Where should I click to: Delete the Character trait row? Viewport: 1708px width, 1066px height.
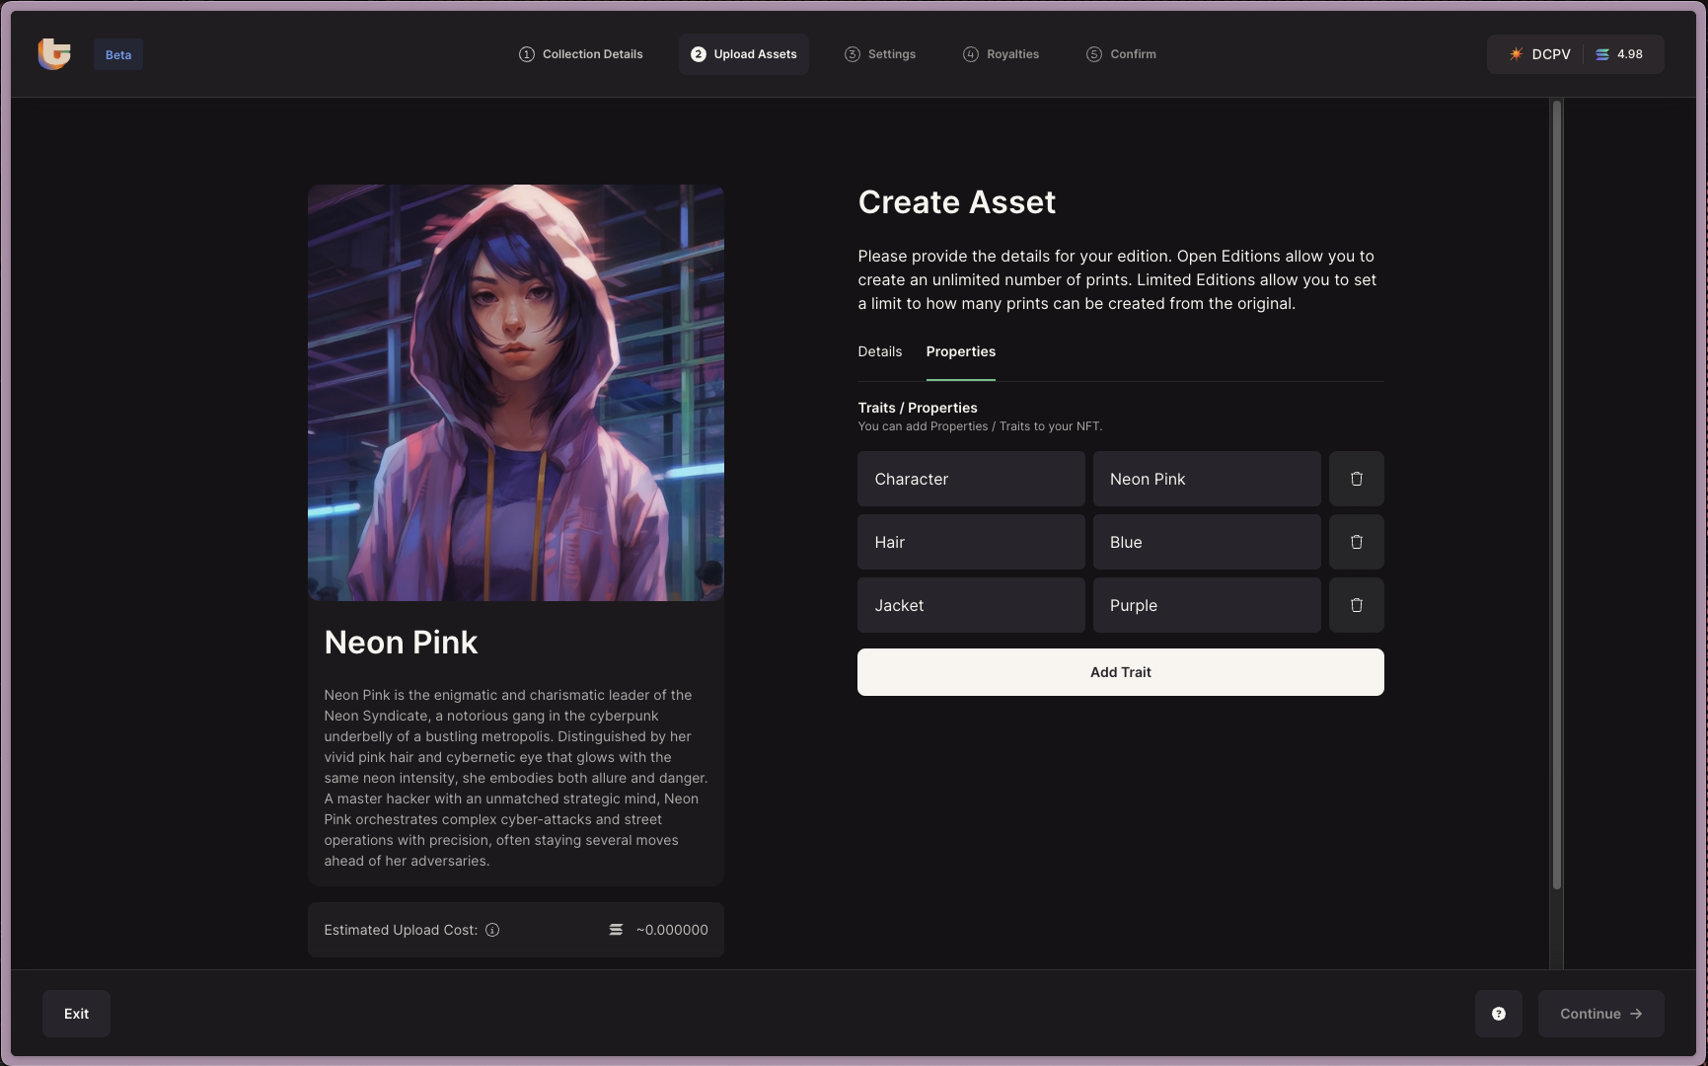[x=1356, y=479]
